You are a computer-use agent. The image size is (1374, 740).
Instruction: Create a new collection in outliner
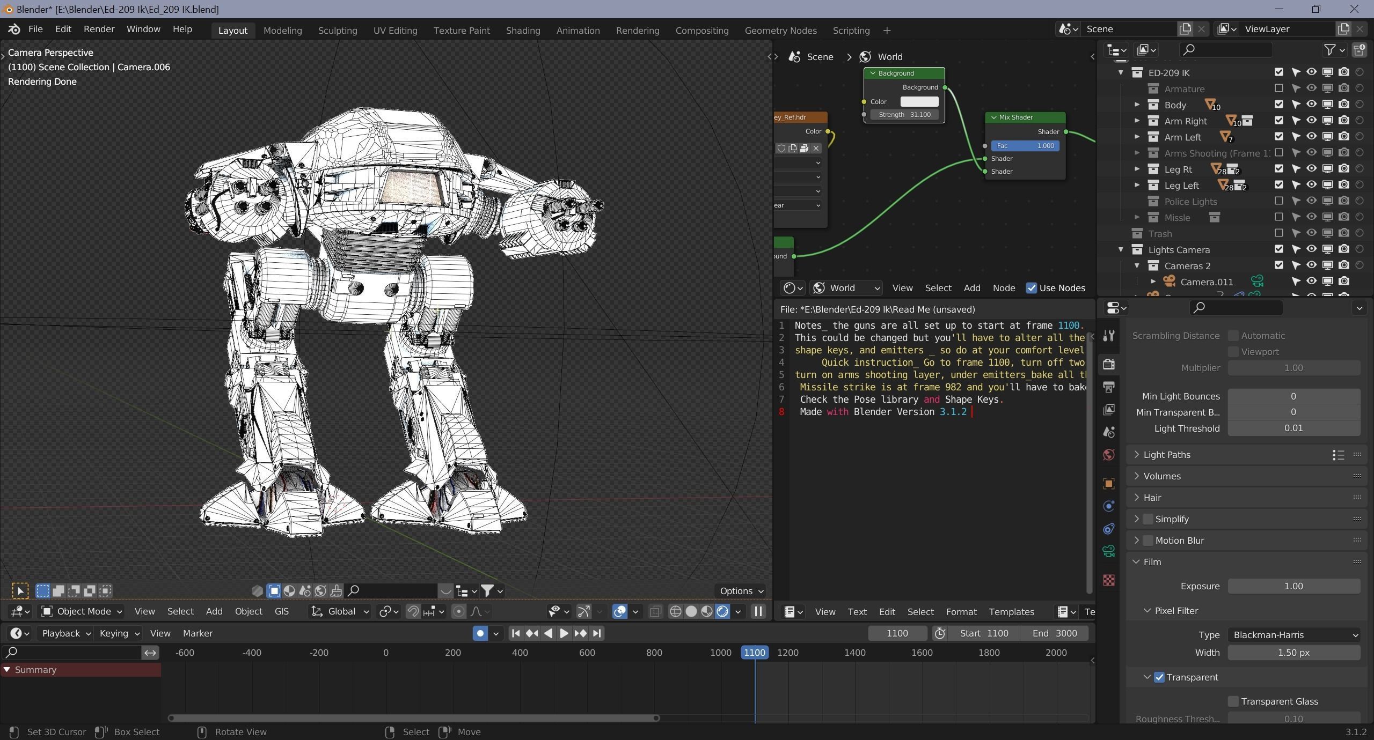point(1360,50)
